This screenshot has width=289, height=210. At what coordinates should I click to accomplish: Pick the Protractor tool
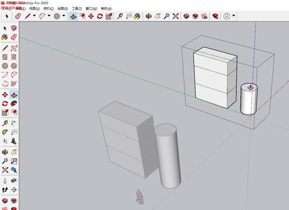tap(5, 132)
